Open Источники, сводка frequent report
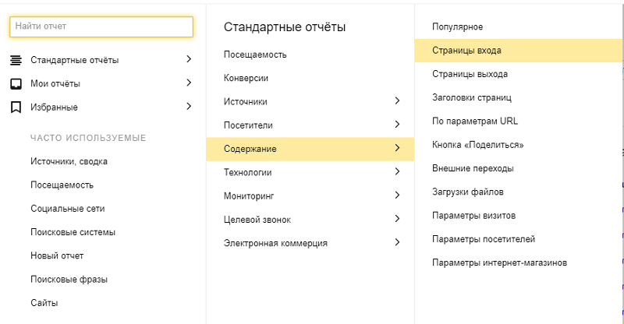 [x=69, y=161]
